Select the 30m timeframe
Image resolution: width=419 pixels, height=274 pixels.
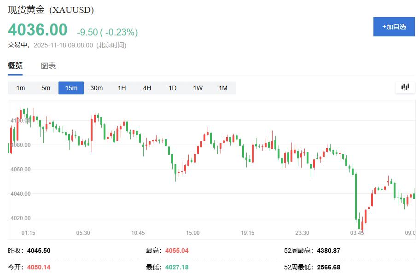(96, 88)
